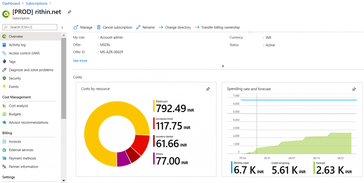364x183 pixels.
Task: Pin the subscription title to dashboard
Action: point(69,12)
